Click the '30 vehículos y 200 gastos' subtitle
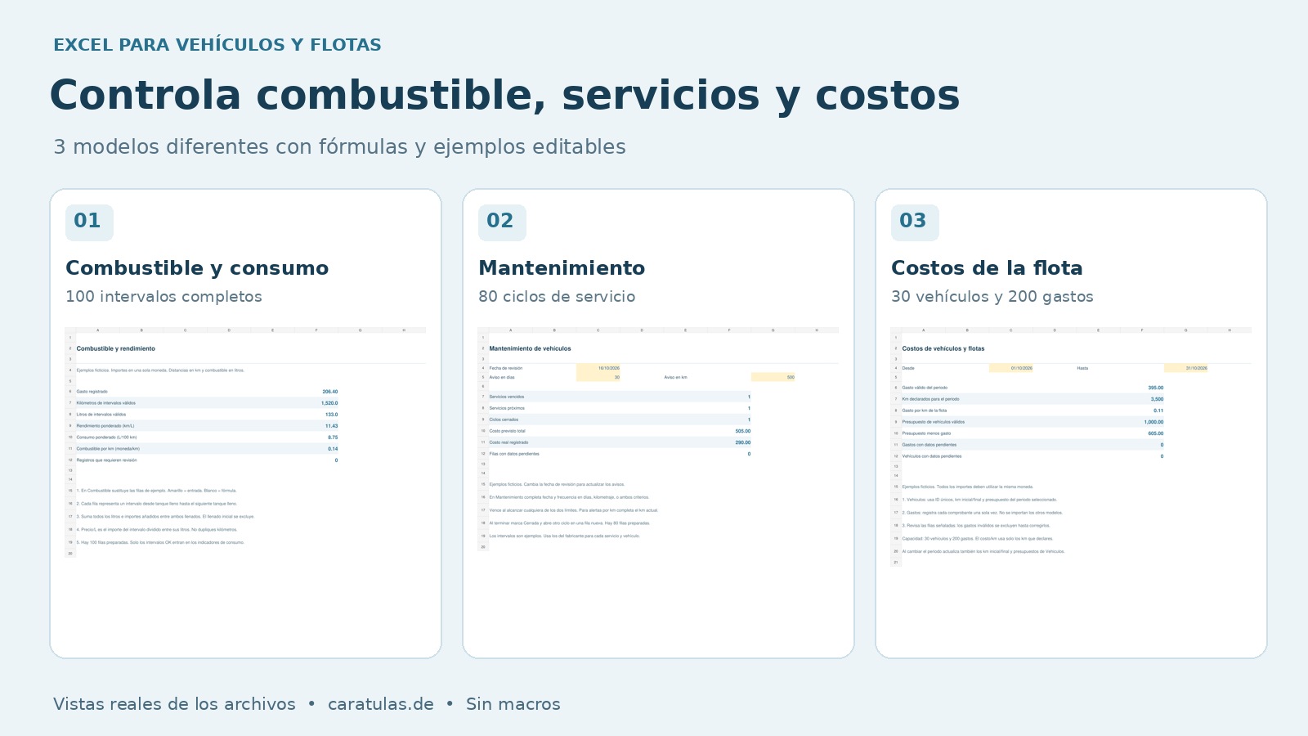 coord(992,297)
